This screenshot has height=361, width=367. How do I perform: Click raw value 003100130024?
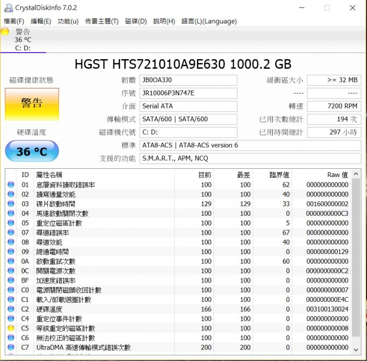click(327, 309)
